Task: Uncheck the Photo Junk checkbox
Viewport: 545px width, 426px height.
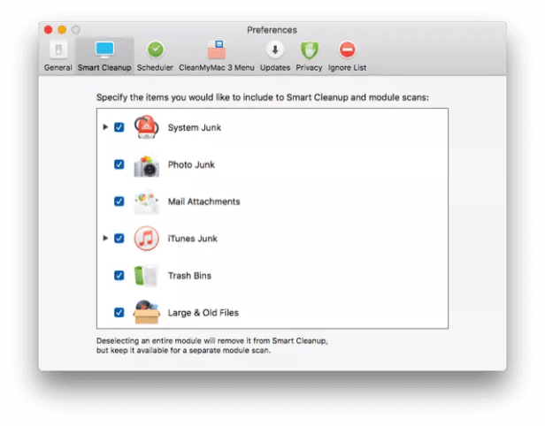Action: pyautogui.click(x=119, y=164)
